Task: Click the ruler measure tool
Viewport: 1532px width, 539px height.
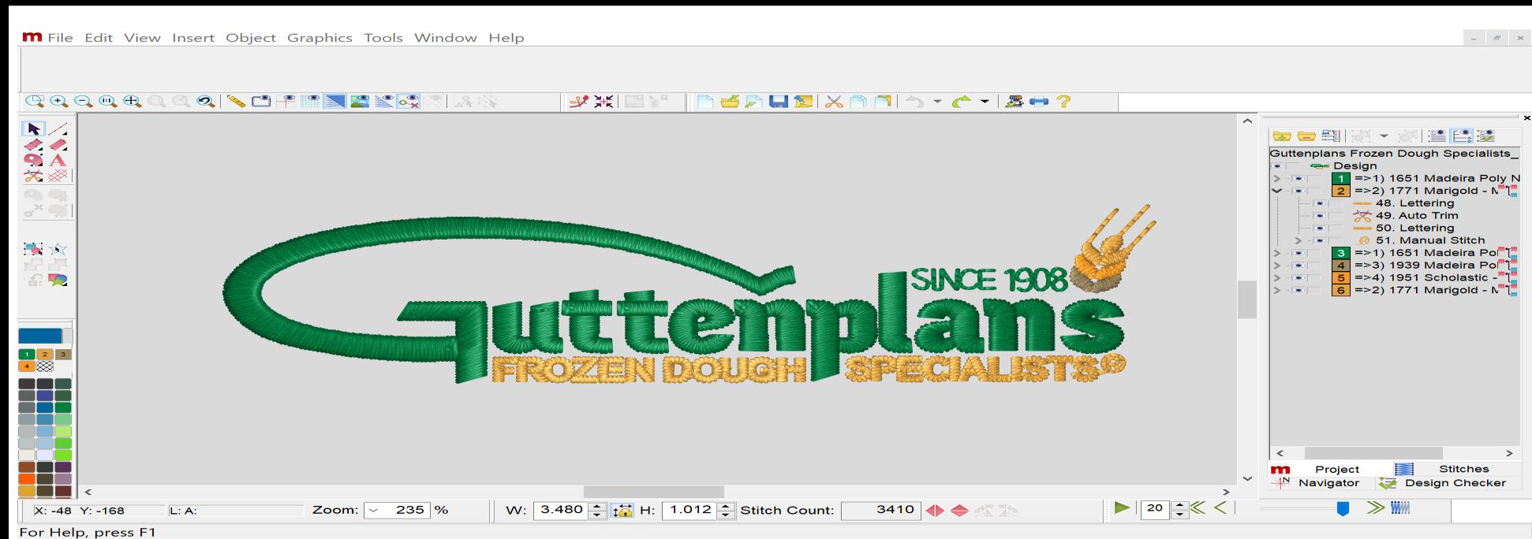Action: click(236, 102)
